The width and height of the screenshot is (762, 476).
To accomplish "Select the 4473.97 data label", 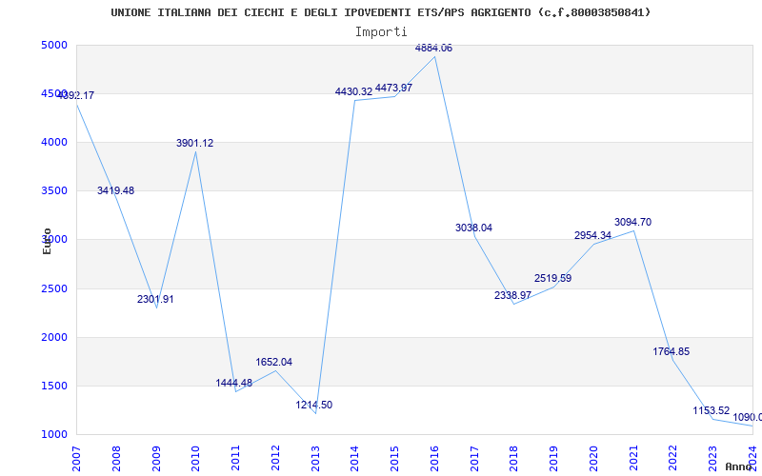I will (x=393, y=89).
